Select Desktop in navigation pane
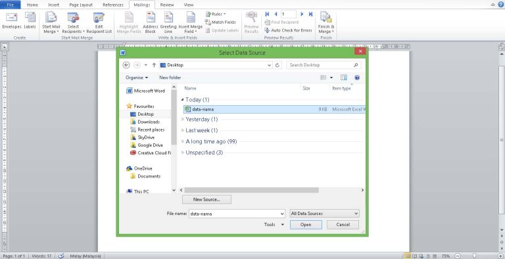 142,114
